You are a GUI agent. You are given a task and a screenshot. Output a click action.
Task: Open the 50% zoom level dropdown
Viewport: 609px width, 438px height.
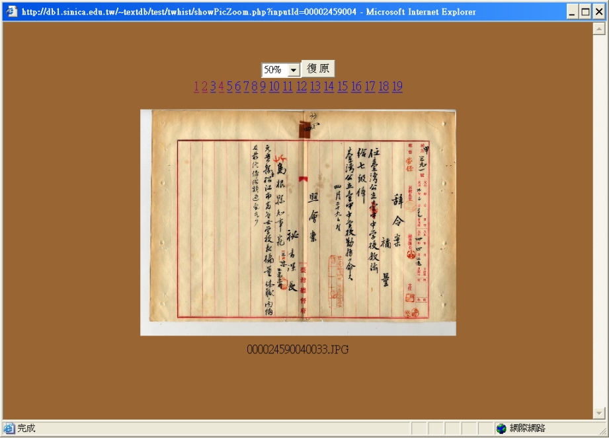[294, 70]
